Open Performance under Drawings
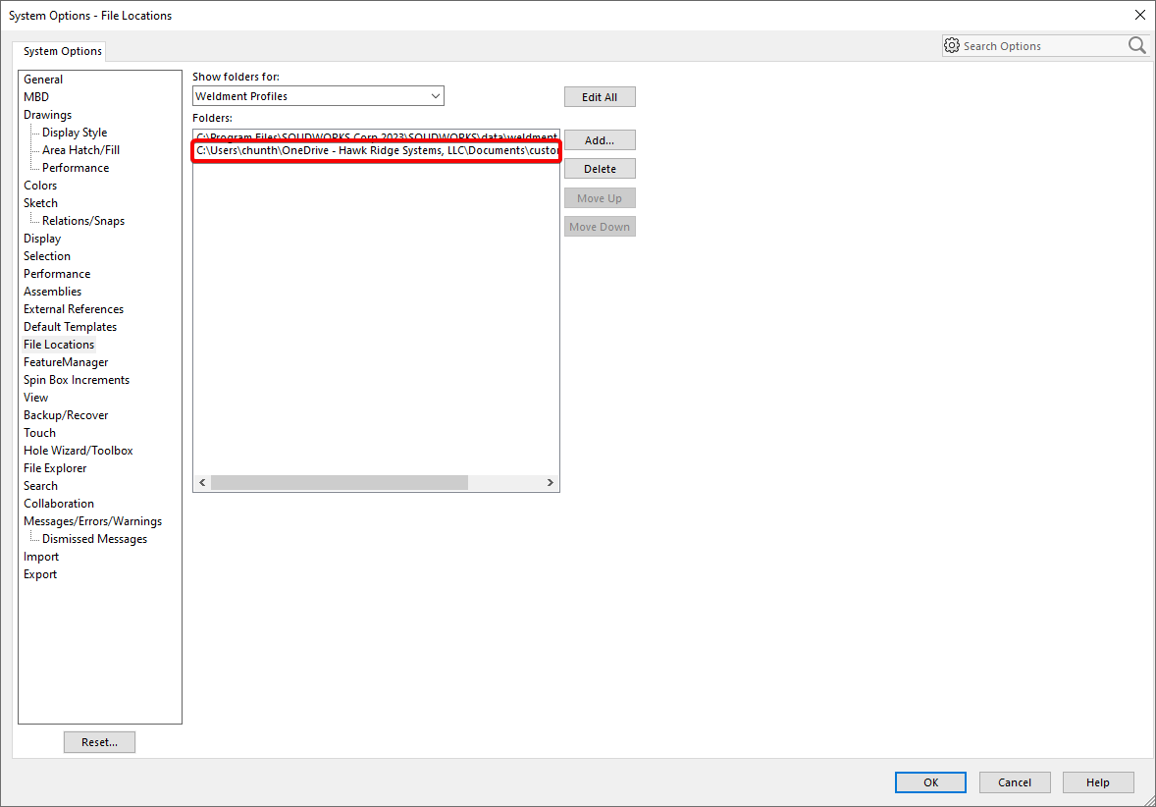 (76, 168)
